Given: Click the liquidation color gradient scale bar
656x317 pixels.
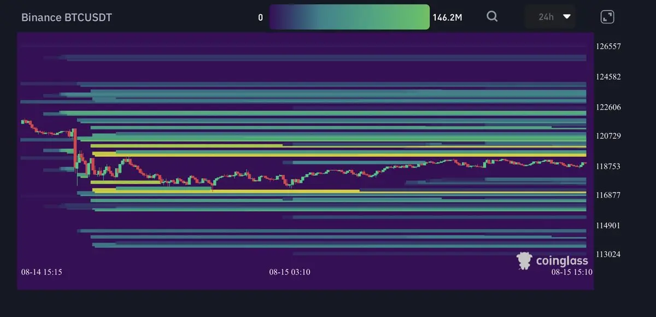Looking at the screenshot, I should click(349, 17).
